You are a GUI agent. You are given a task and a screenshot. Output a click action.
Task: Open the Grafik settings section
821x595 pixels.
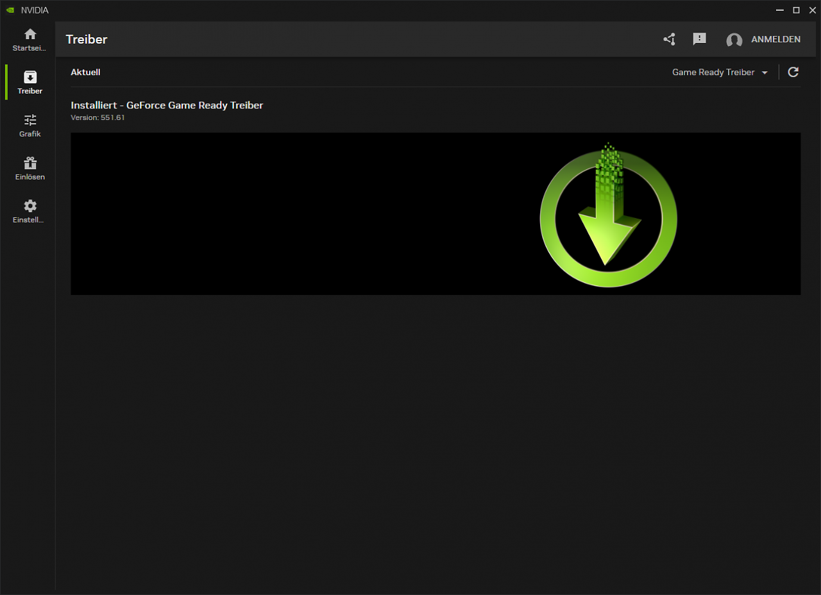pyautogui.click(x=30, y=125)
